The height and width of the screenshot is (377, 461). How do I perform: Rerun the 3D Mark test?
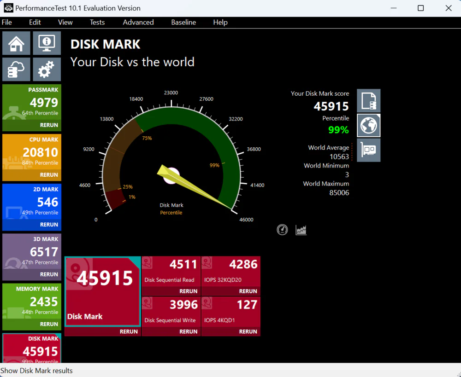point(49,274)
